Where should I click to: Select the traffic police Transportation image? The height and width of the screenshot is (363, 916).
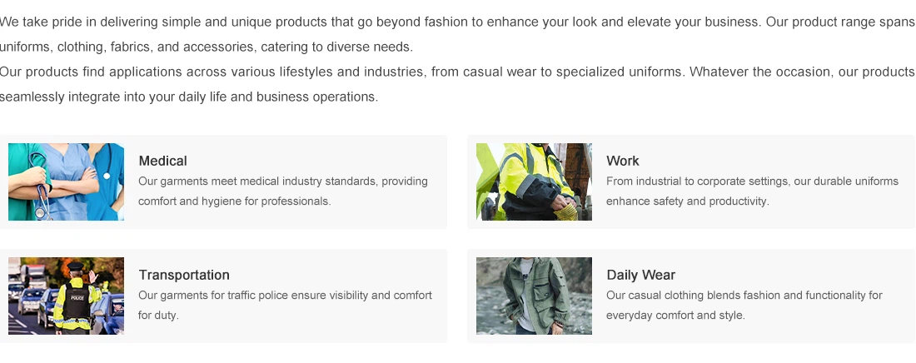click(x=66, y=296)
